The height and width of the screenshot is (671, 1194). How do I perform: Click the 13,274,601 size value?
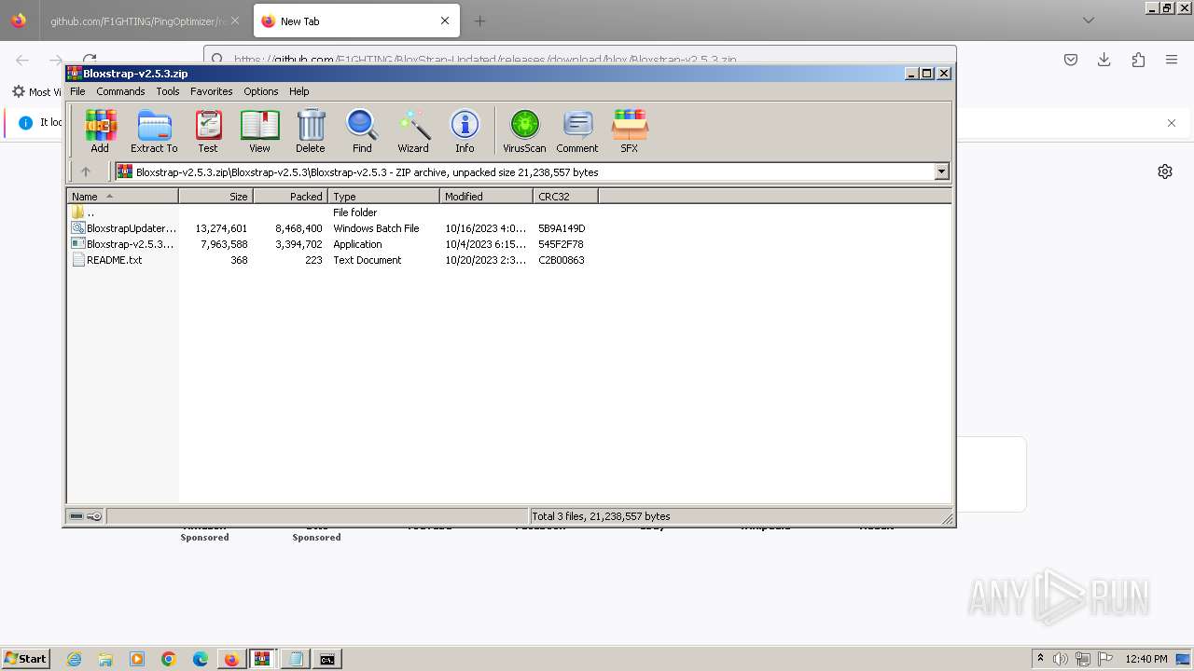click(221, 228)
